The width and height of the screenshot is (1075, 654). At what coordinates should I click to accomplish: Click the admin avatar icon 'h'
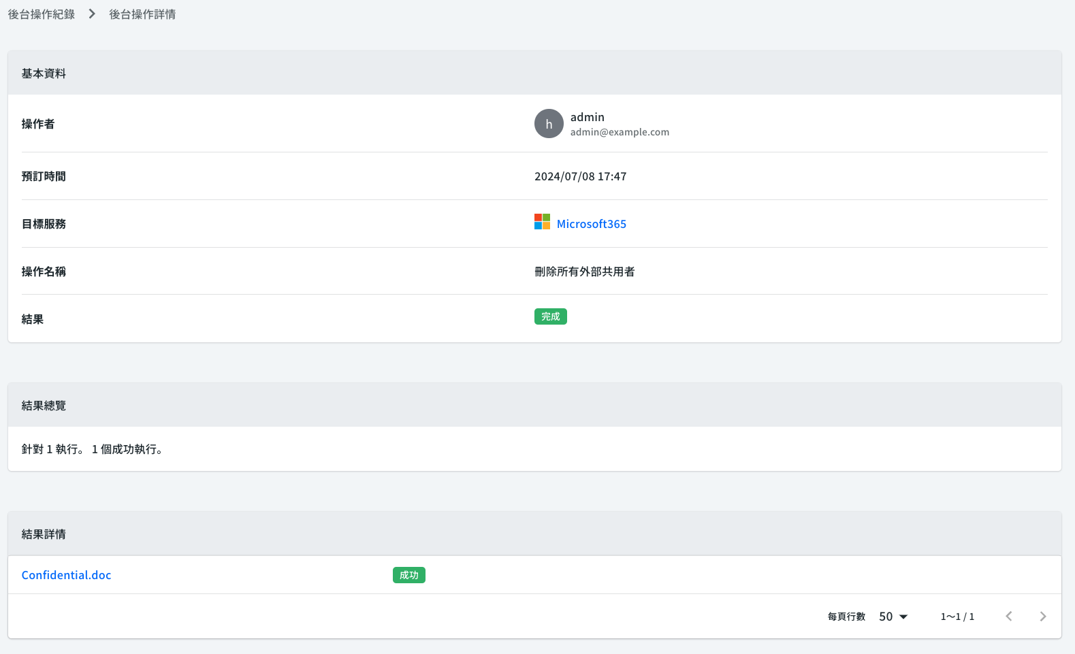[549, 124]
